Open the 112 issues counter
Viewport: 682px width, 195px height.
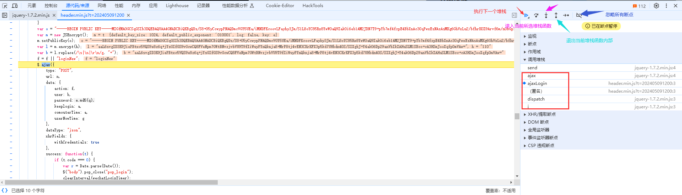pos(639,6)
